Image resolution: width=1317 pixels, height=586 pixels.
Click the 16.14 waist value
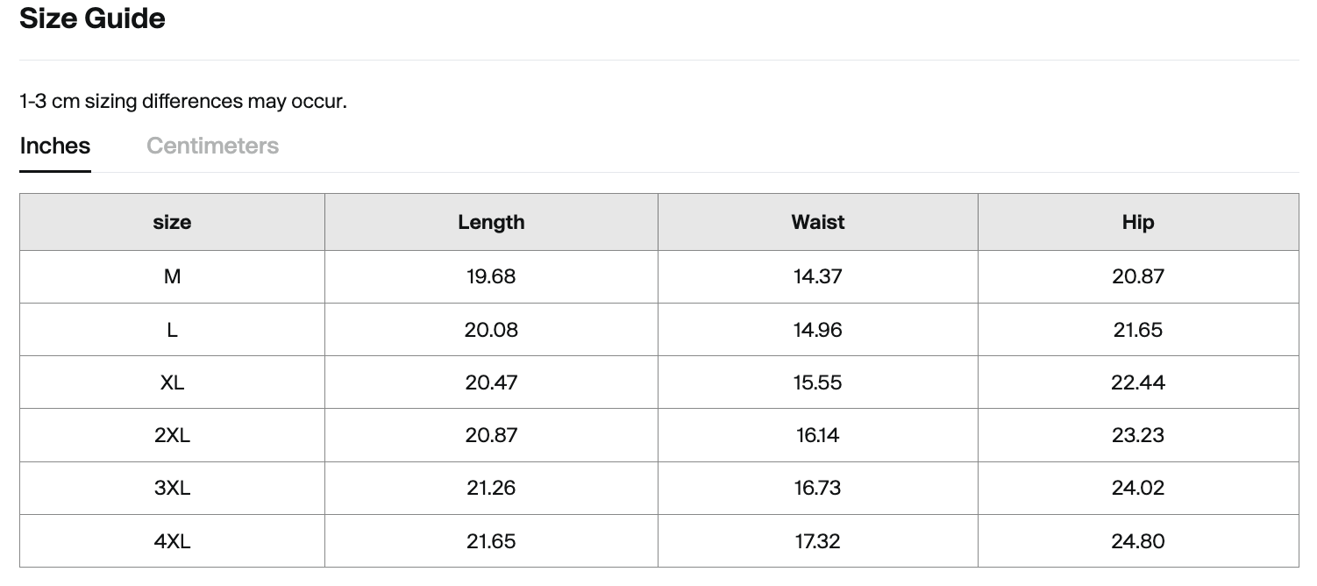(x=818, y=435)
